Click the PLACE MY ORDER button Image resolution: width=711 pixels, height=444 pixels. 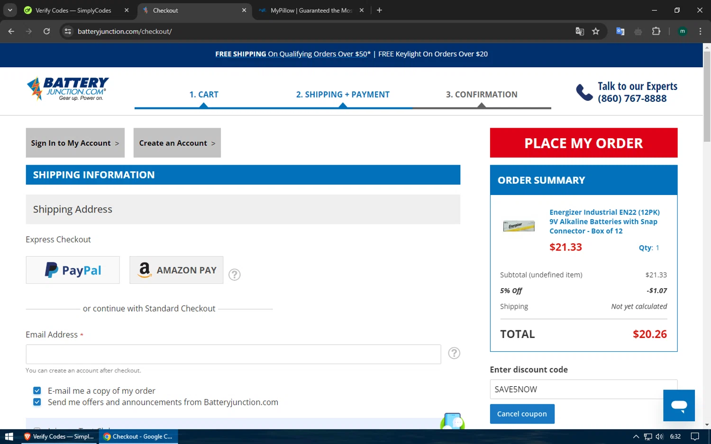583,142
